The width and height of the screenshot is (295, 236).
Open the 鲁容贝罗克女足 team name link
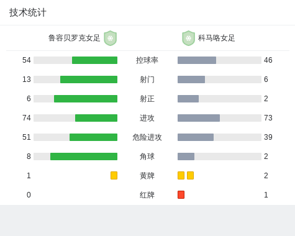click(74, 38)
